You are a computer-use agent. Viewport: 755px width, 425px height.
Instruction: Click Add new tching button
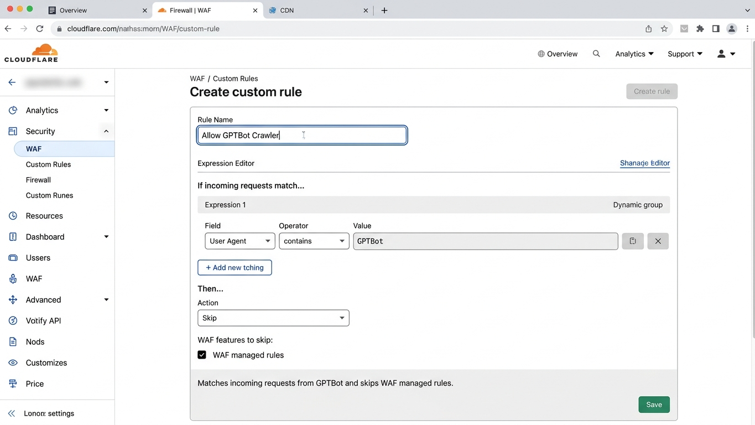point(235,267)
